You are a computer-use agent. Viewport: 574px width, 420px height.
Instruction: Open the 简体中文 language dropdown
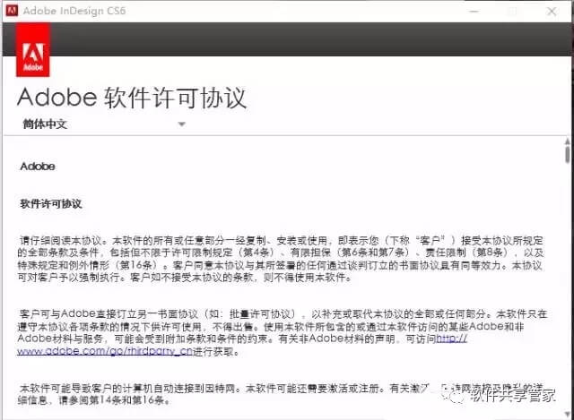104,124
